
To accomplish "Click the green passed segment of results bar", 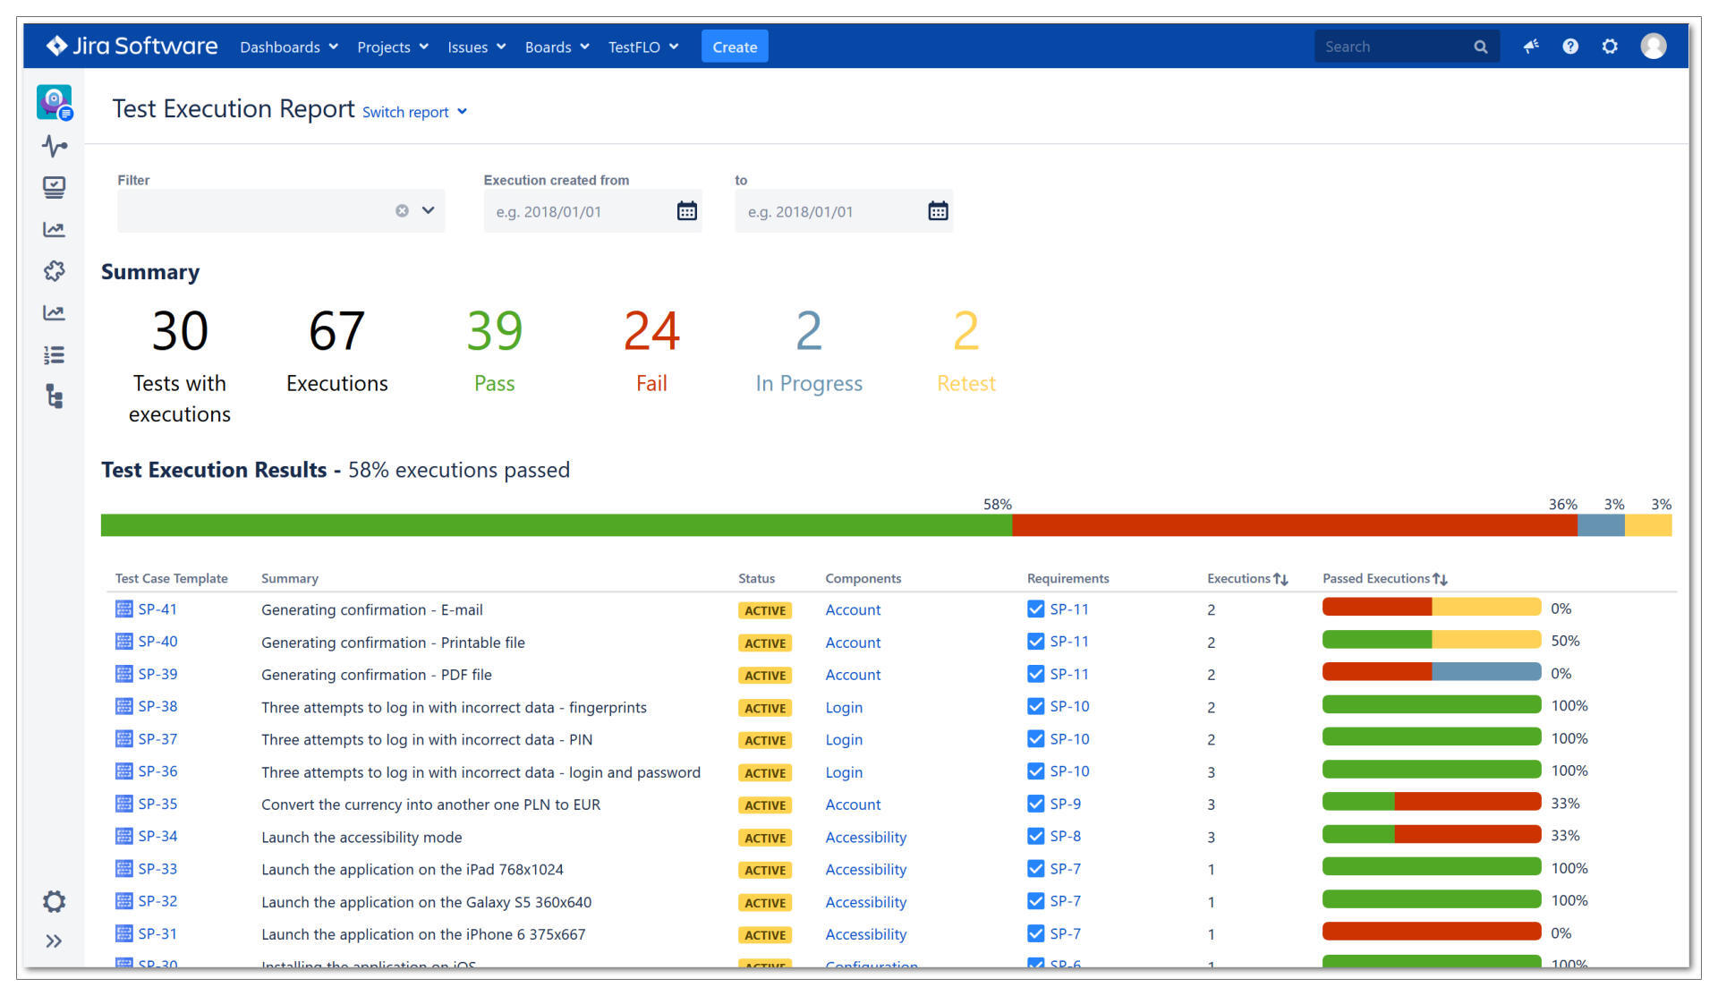I will pyautogui.click(x=556, y=525).
